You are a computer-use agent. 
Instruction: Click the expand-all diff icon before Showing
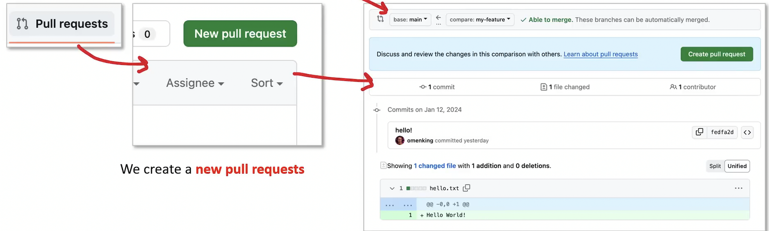(383, 166)
